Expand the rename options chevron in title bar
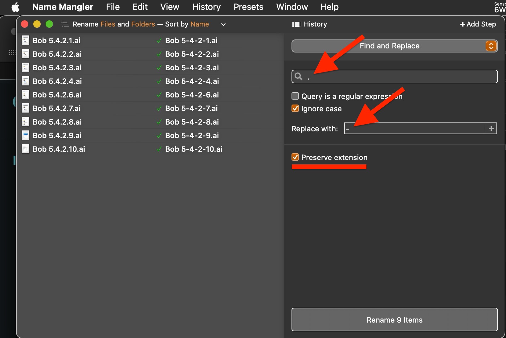This screenshot has height=338, width=506. tap(223, 24)
